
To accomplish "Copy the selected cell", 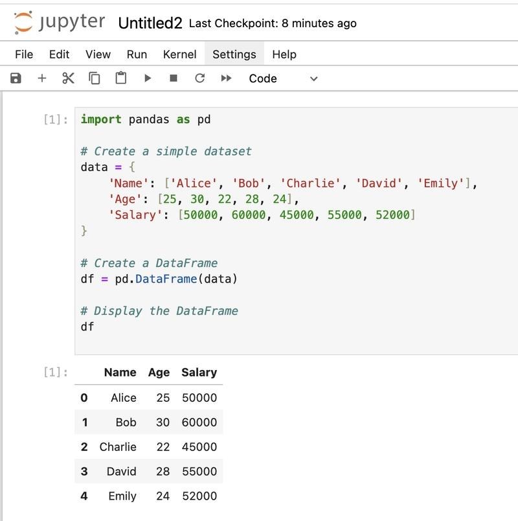I will coord(95,78).
